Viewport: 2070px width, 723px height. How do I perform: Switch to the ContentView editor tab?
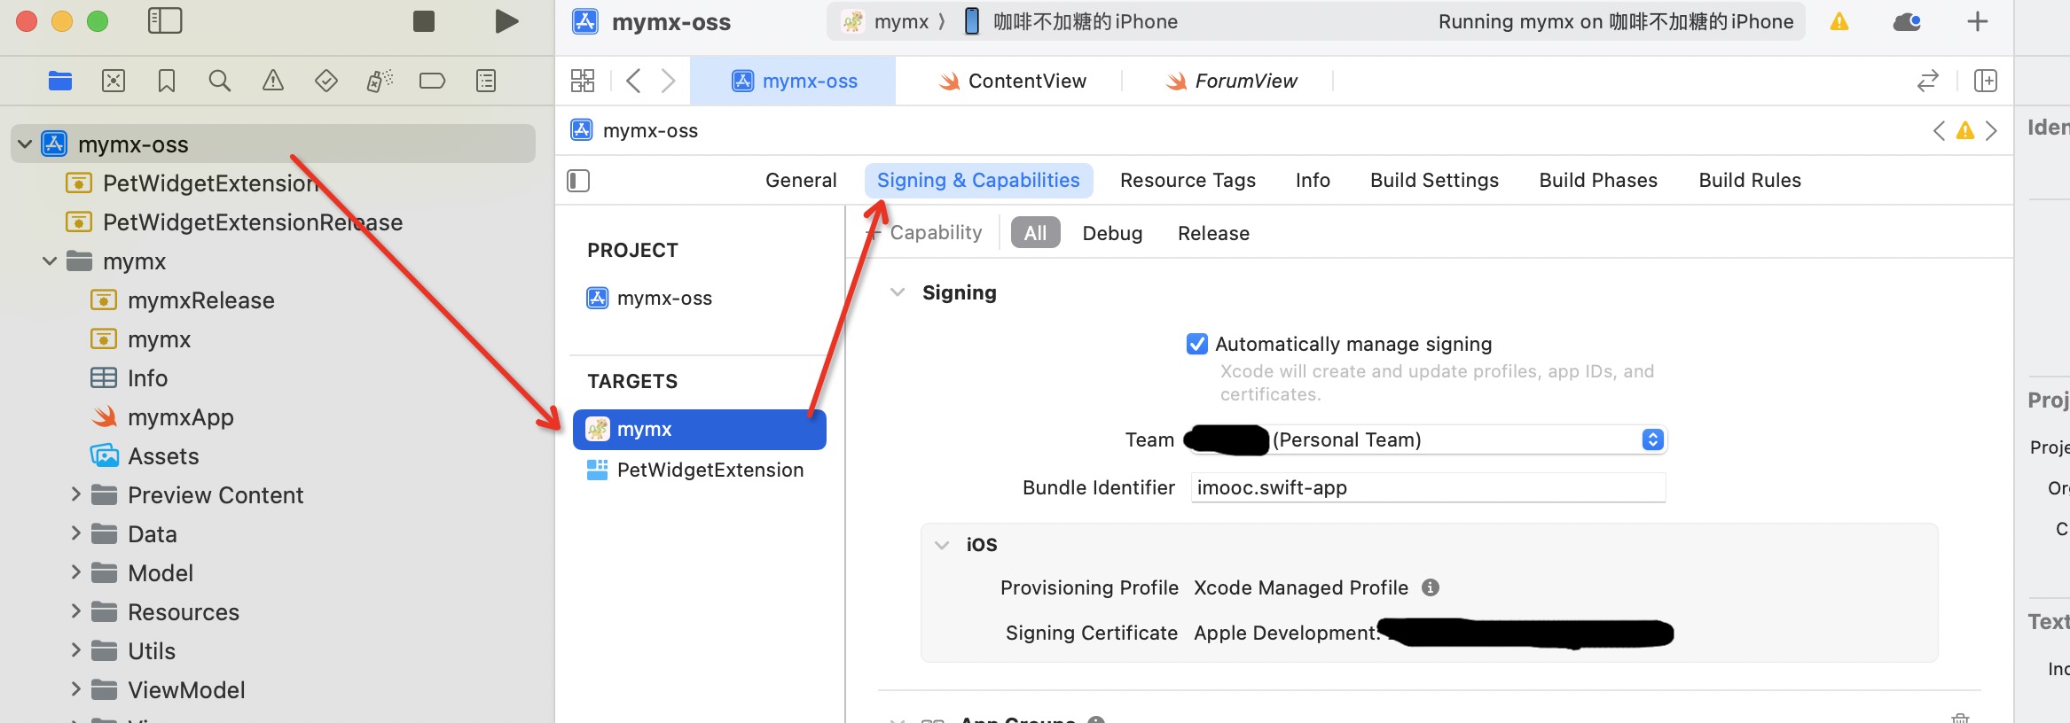pos(1012,82)
